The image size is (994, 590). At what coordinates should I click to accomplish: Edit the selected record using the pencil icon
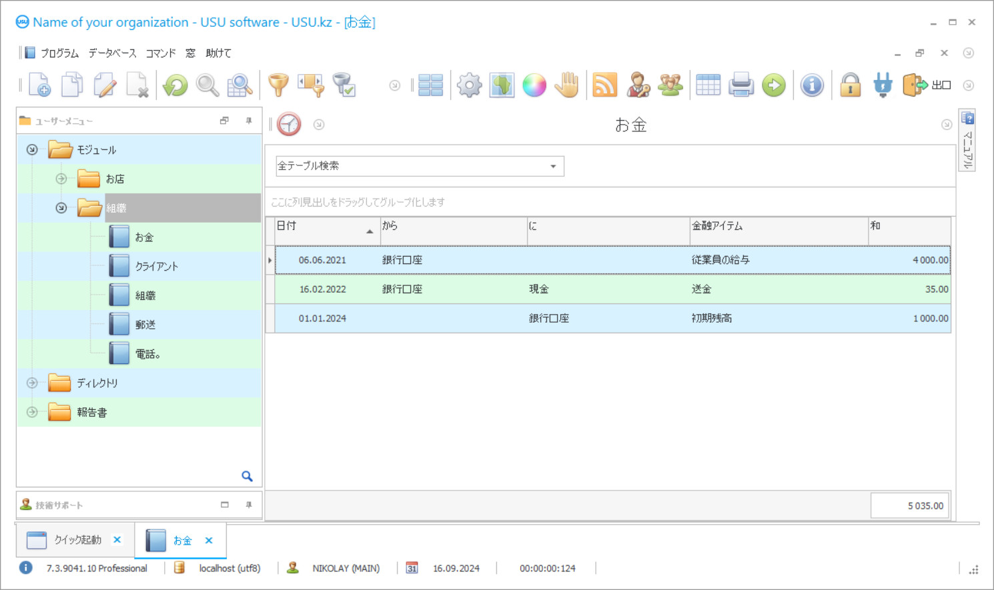pos(105,85)
